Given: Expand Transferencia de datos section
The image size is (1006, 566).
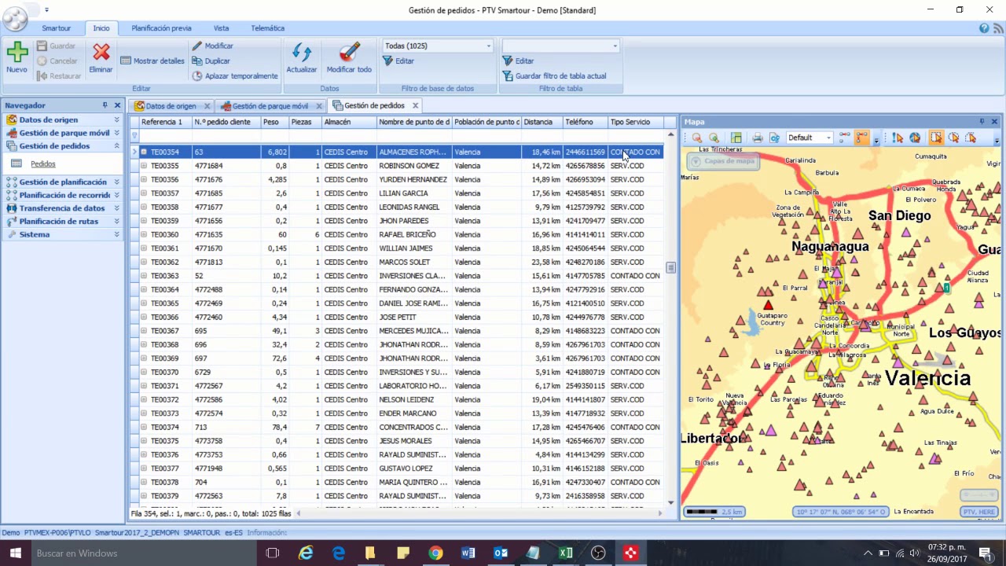Looking at the screenshot, I should tap(116, 208).
